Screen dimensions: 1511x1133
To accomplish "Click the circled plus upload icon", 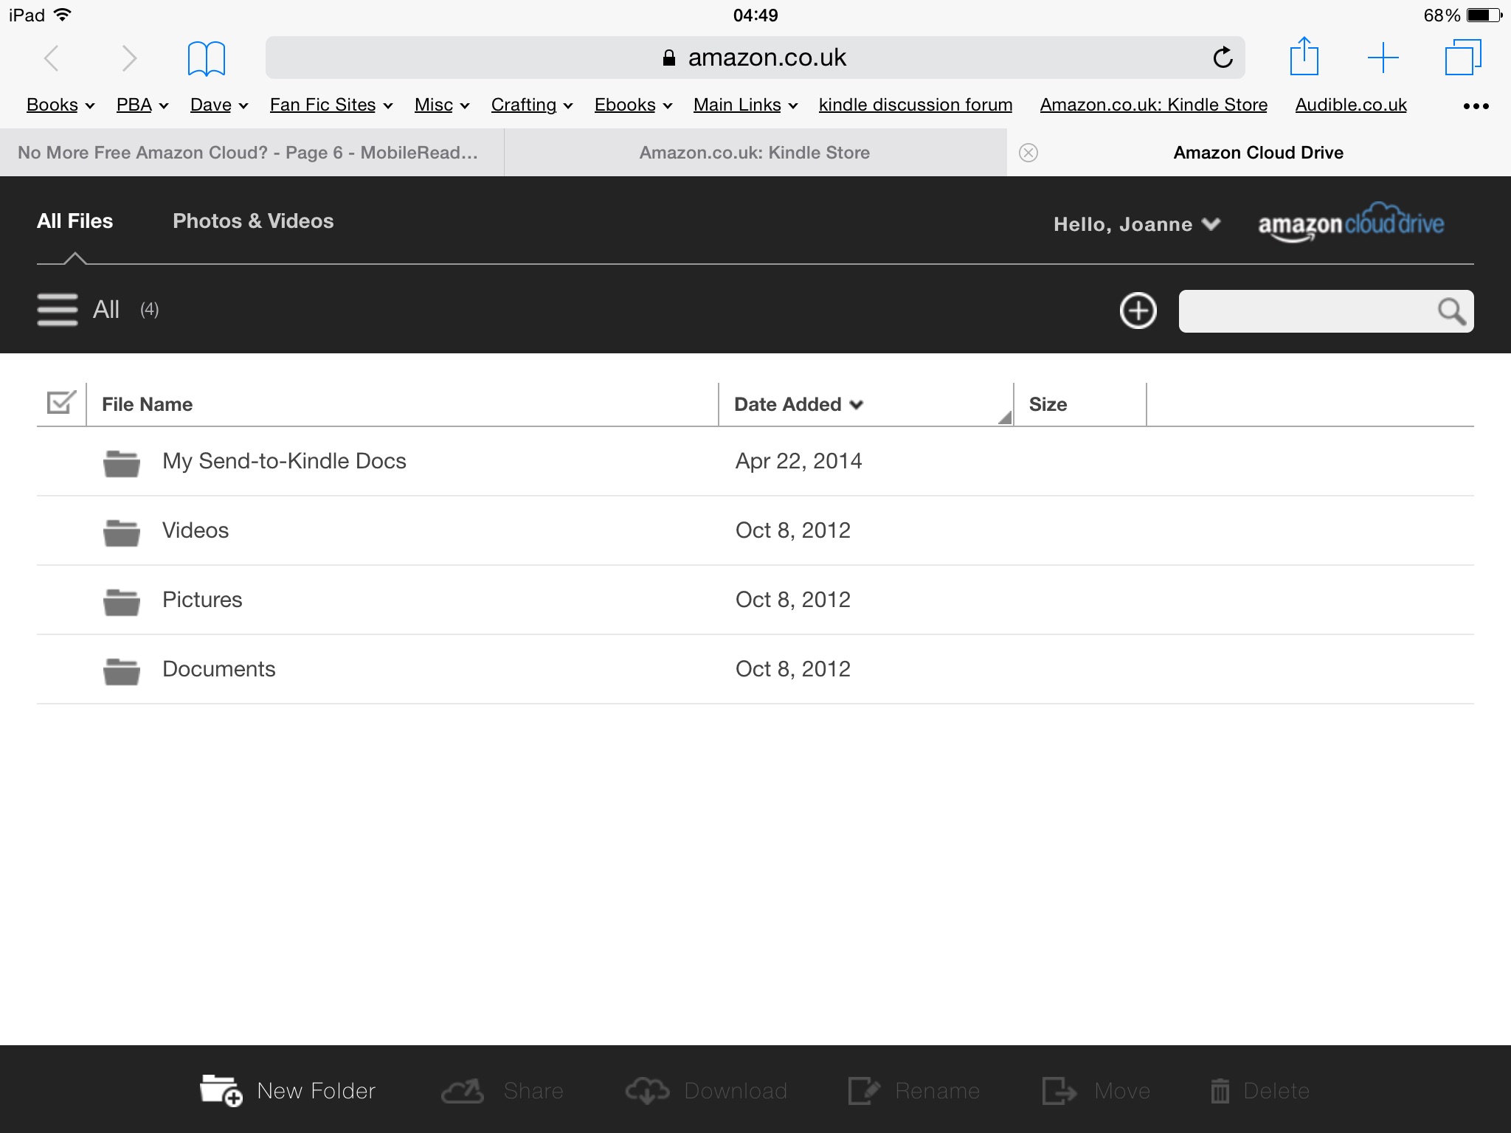I will point(1138,311).
